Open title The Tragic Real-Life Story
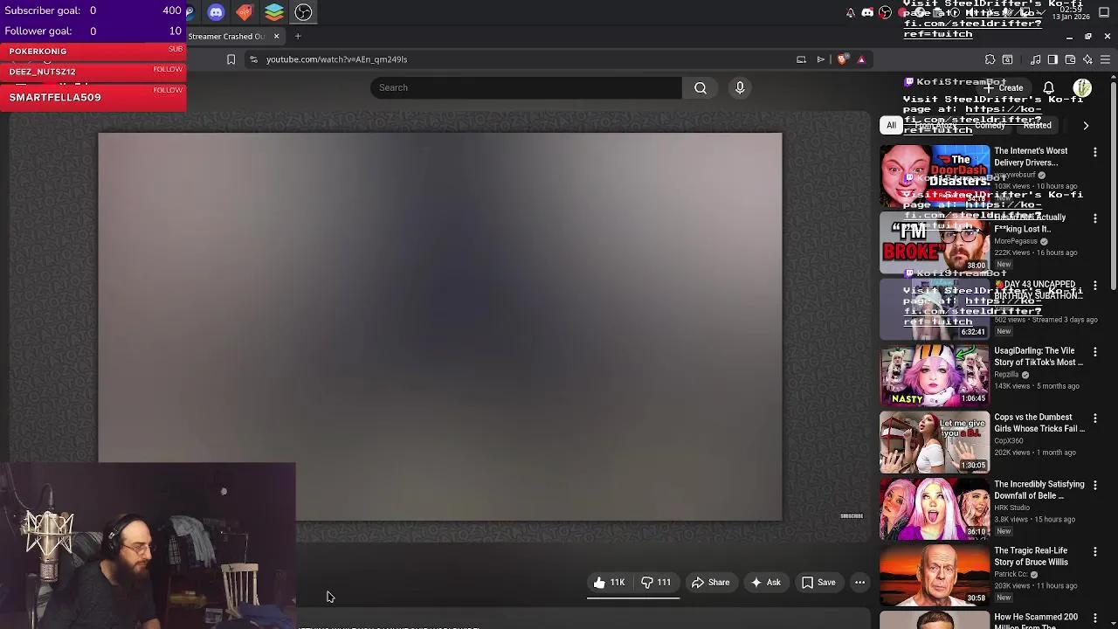 point(1031,556)
